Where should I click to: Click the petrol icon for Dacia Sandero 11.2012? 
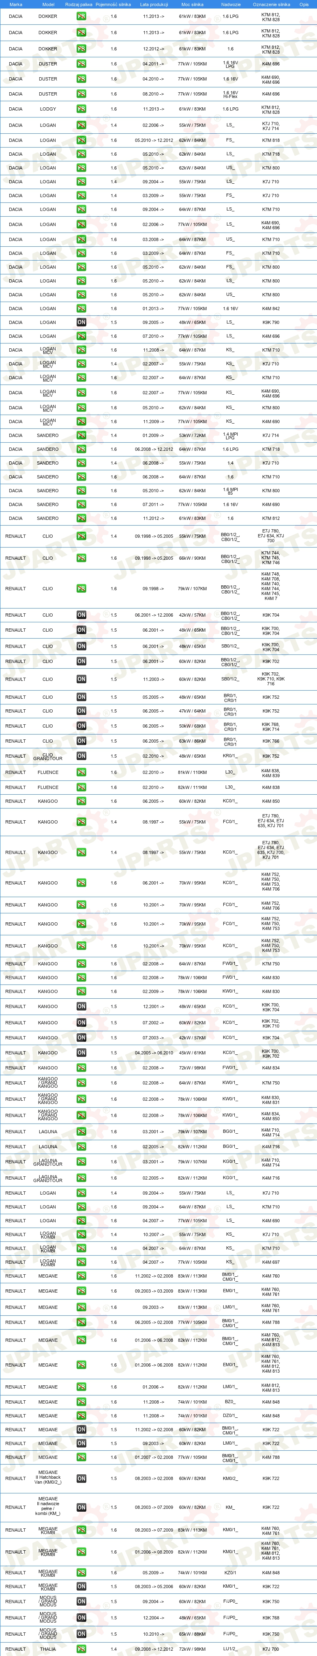point(81,518)
